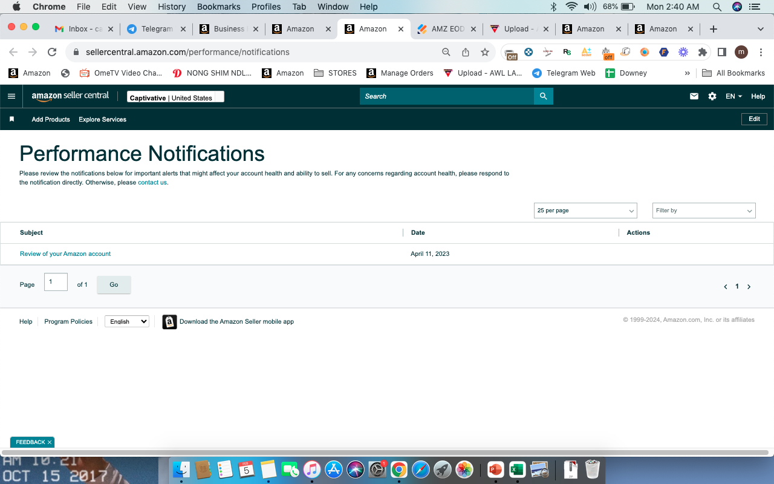Open the FEEDBACK tab
This screenshot has height=484, width=774.
click(x=30, y=442)
